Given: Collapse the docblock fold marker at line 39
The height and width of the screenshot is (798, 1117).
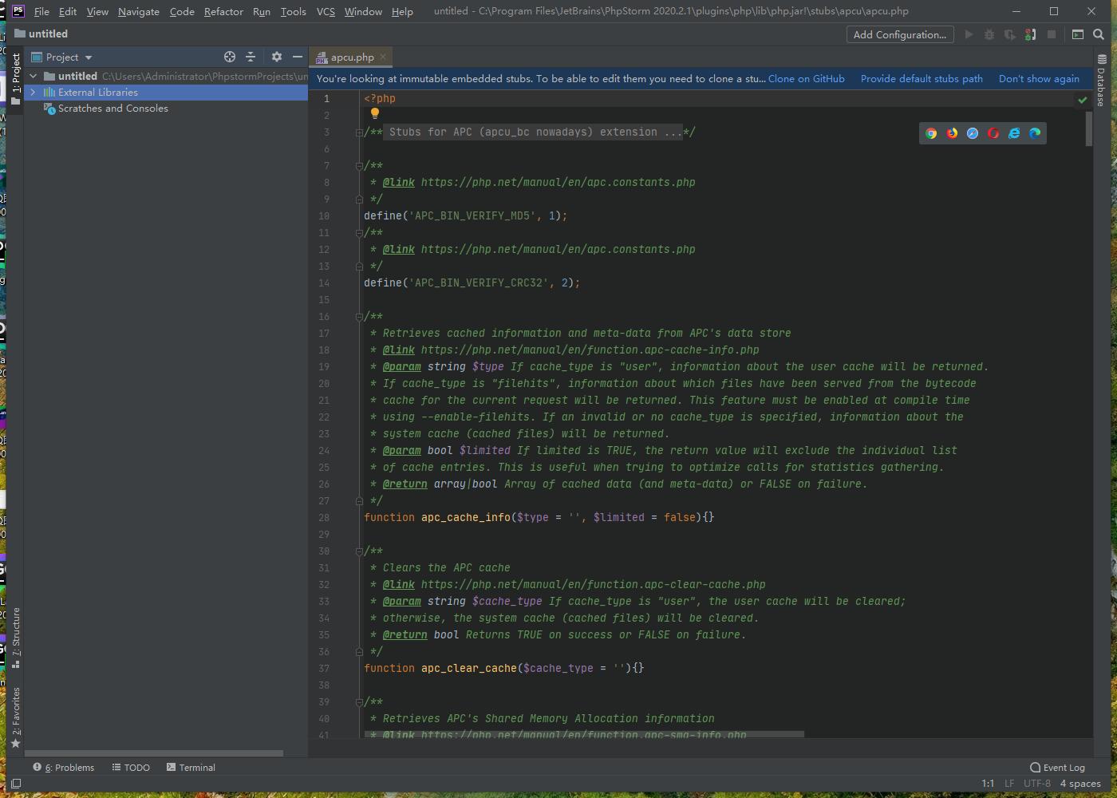Looking at the screenshot, I should [359, 702].
